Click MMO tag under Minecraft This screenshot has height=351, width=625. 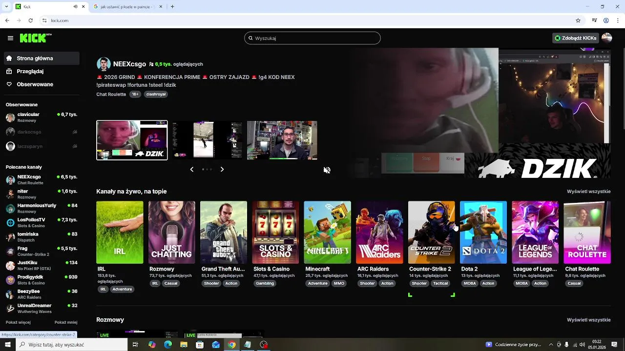(x=339, y=283)
